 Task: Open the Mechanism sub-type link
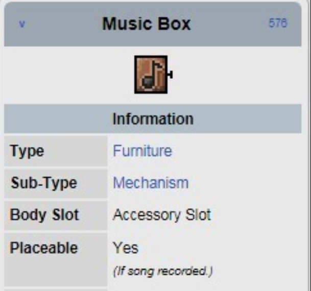pyautogui.click(x=151, y=183)
